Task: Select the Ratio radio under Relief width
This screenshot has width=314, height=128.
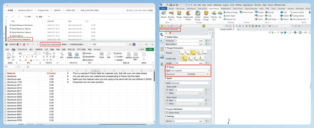Action: [x=167, y=90]
